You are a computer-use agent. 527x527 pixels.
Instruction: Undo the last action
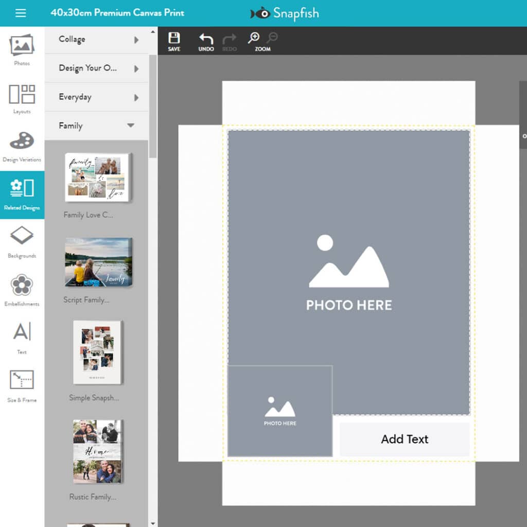pyautogui.click(x=206, y=41)
